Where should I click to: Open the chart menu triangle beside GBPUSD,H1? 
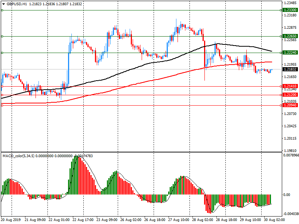pyautogui.click(x=3, y=4)
